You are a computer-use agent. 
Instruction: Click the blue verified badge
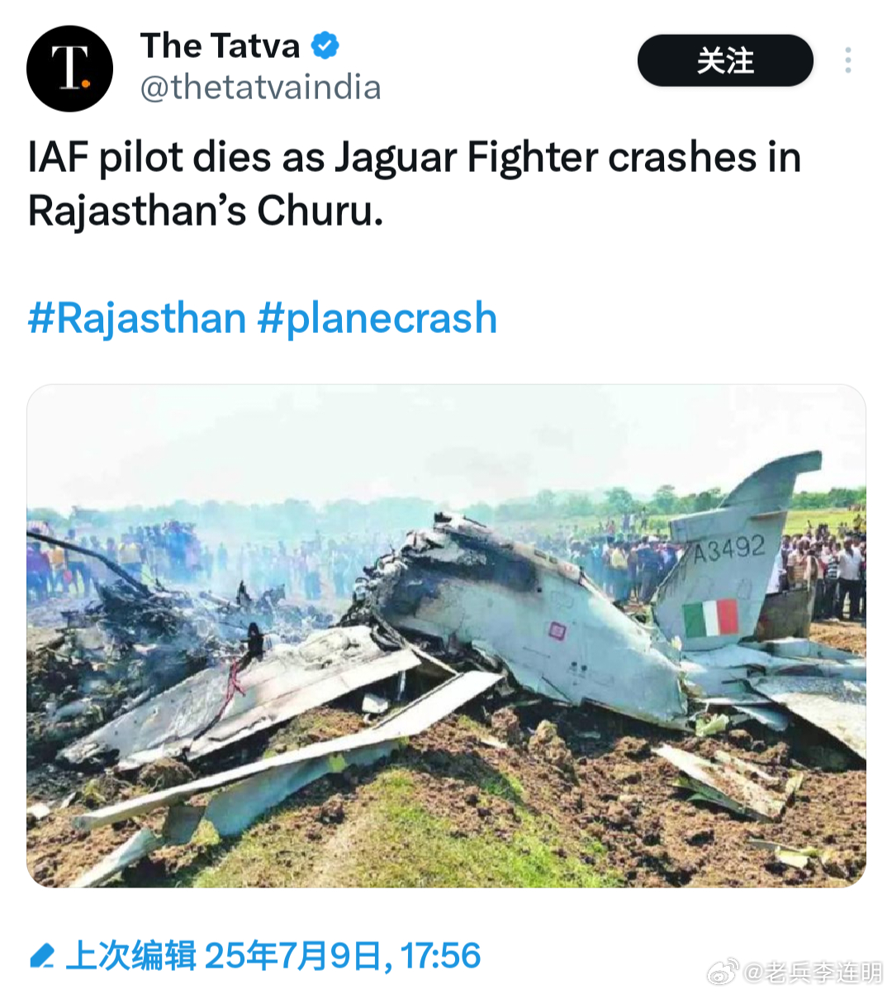325,46
